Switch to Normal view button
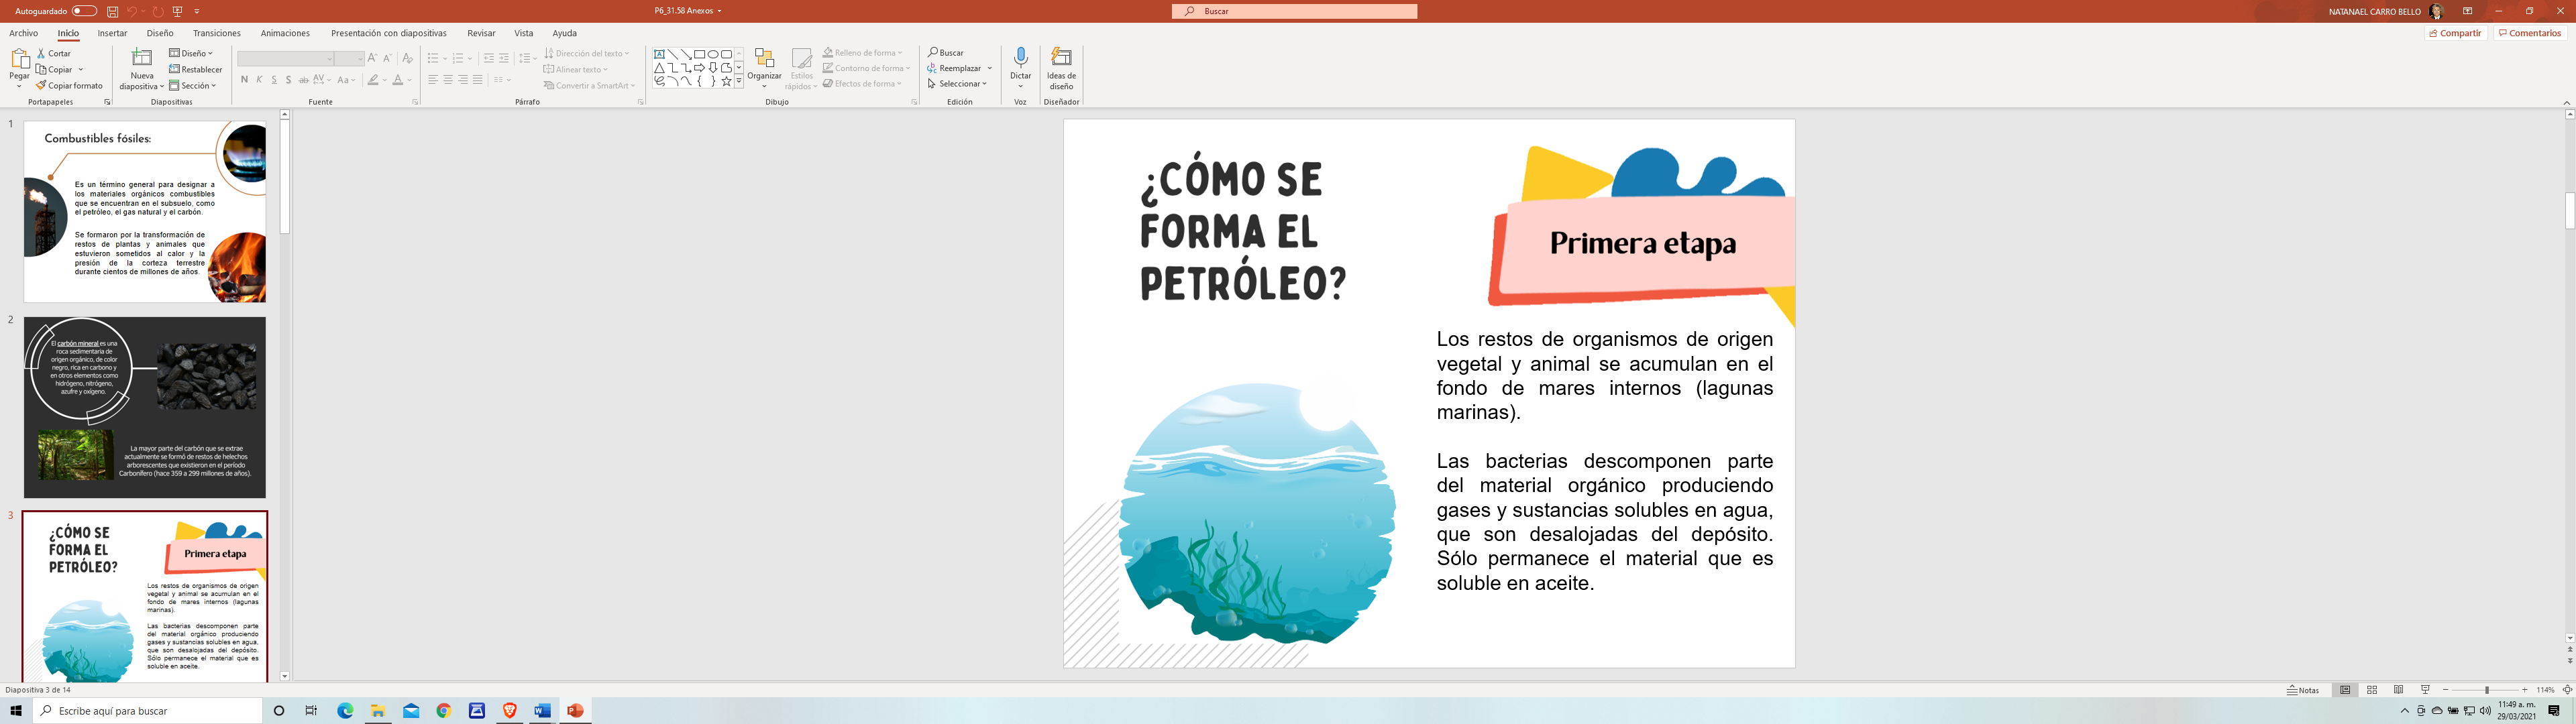The height and width of the screenshot is (724, 2576). 2345,690
